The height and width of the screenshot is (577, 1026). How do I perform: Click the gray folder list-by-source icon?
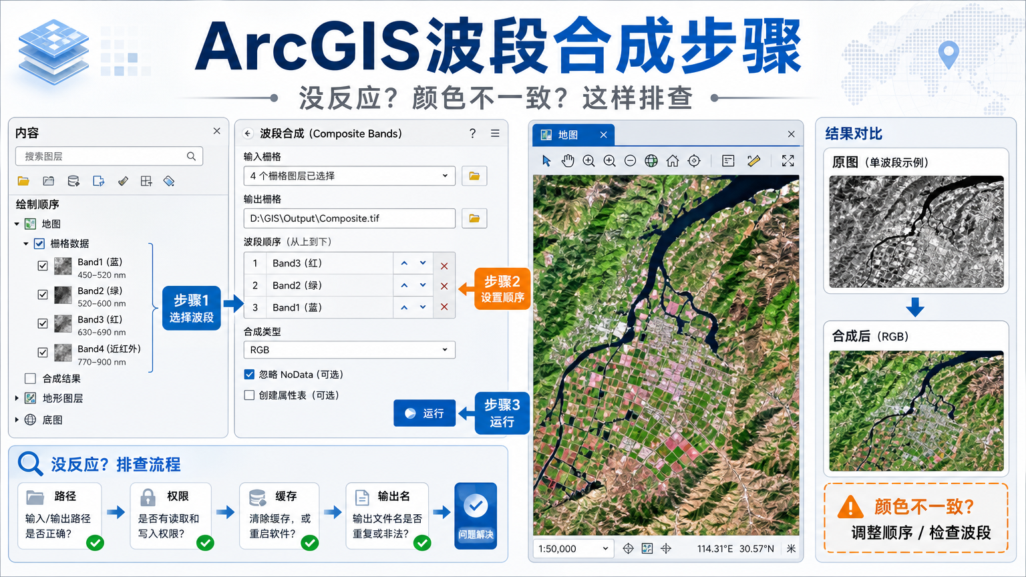coord(48,181)
